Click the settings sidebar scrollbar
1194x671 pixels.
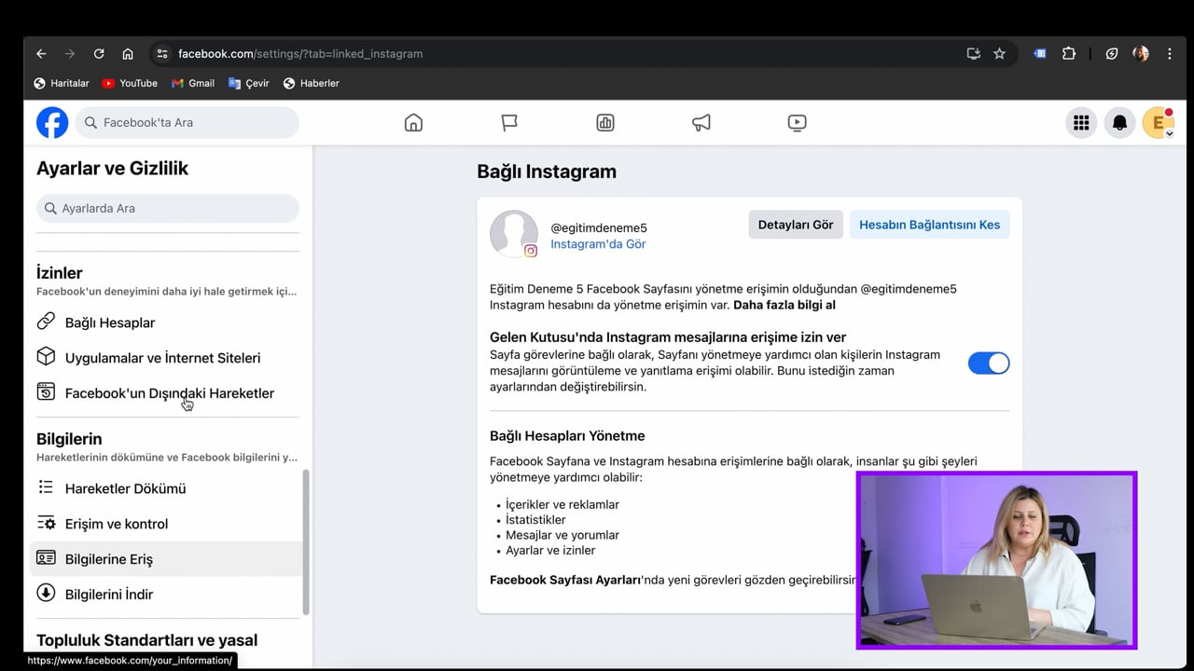pos(306,542)
